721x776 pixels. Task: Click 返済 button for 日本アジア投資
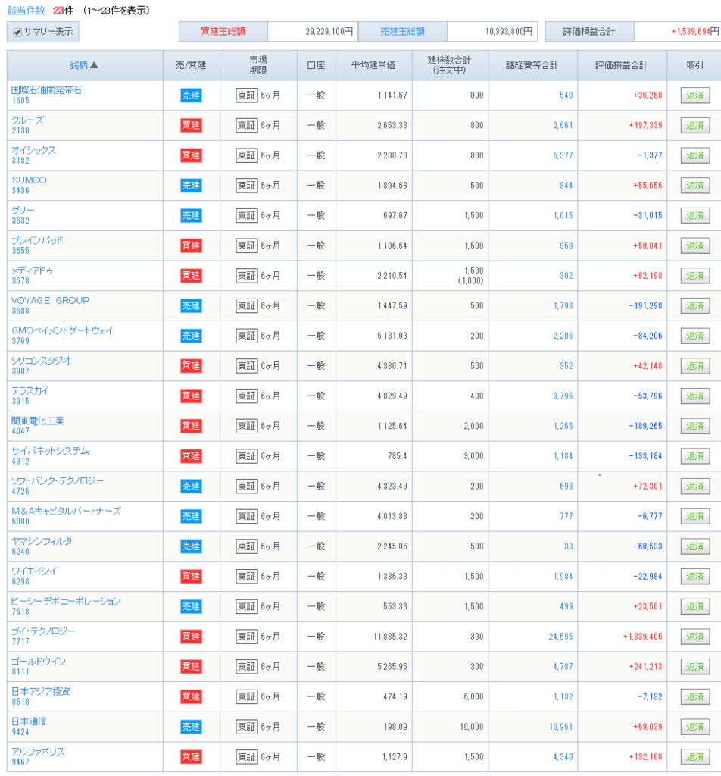(694, 697)
